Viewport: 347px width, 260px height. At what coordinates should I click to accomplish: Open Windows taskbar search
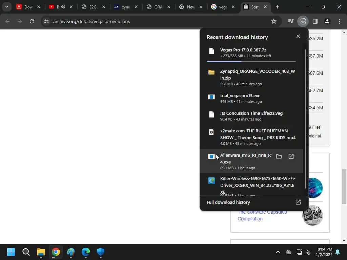26,252
